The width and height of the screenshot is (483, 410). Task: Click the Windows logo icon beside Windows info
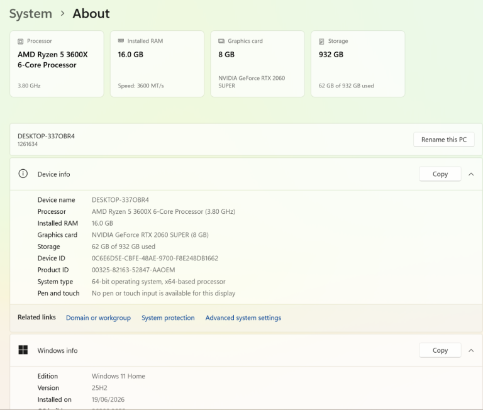23,350
